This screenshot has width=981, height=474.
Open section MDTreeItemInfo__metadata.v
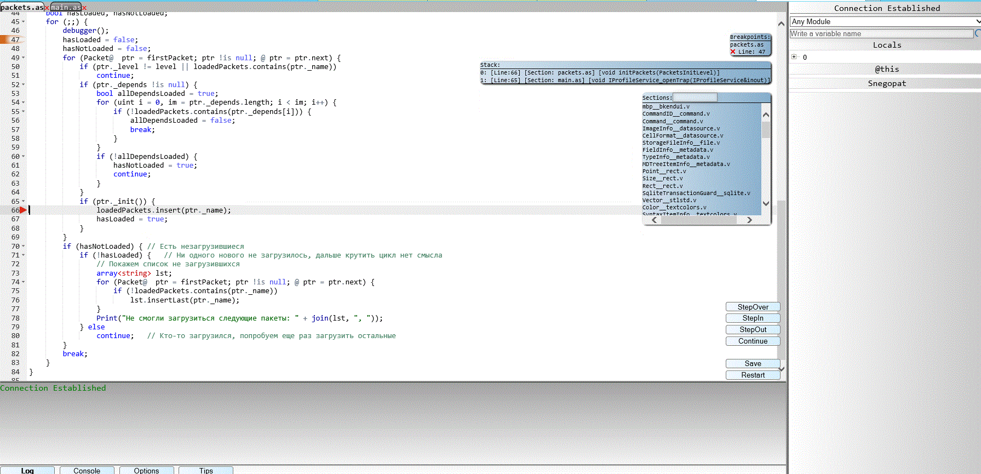[686, 164]
